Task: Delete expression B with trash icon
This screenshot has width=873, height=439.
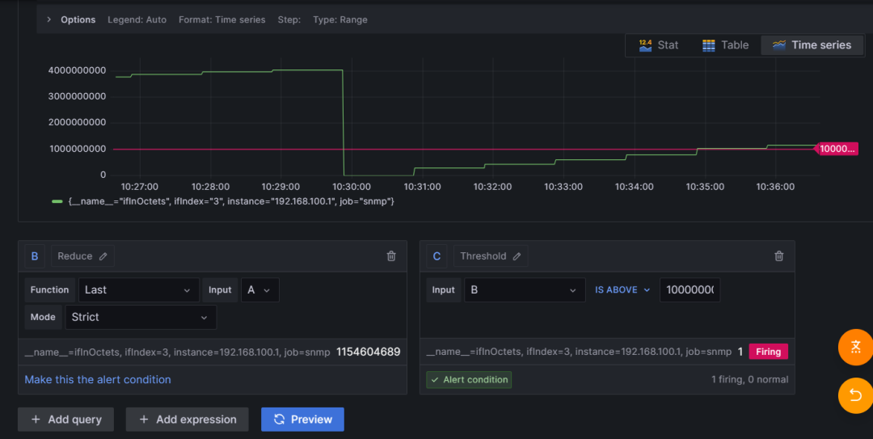Action: (391, 255)
